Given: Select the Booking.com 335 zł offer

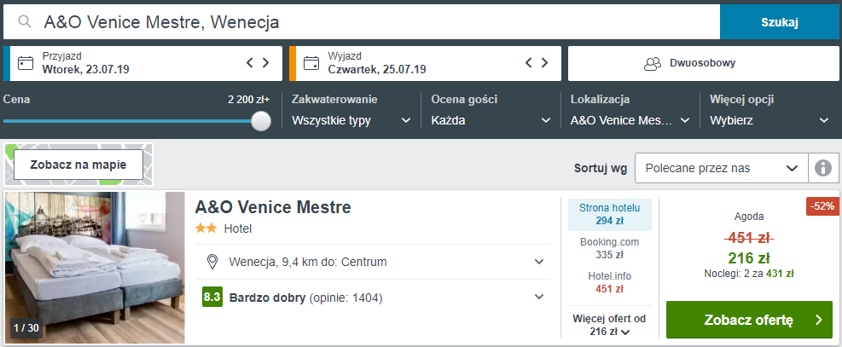Looking at the screenshot, I should (x=609, y=248).
